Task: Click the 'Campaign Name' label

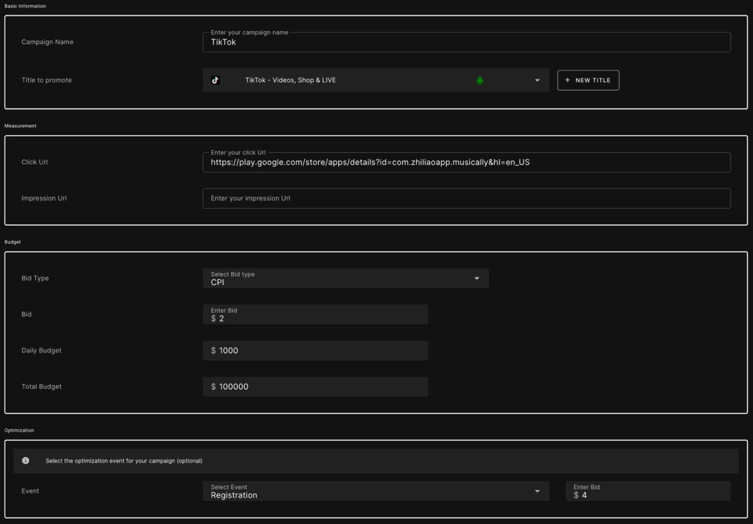Action: 47,42
